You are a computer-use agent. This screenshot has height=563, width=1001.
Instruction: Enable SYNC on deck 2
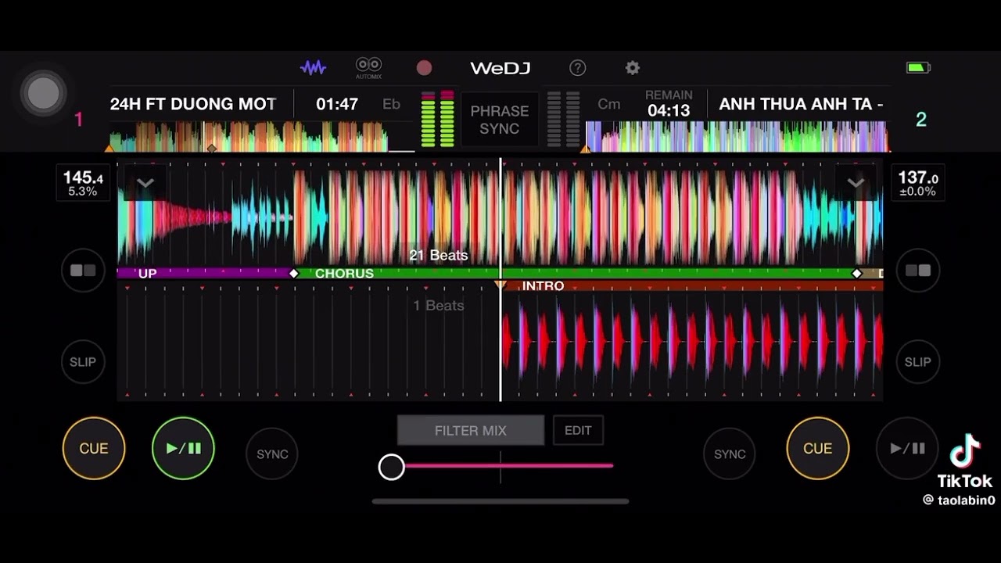(730, 454)
